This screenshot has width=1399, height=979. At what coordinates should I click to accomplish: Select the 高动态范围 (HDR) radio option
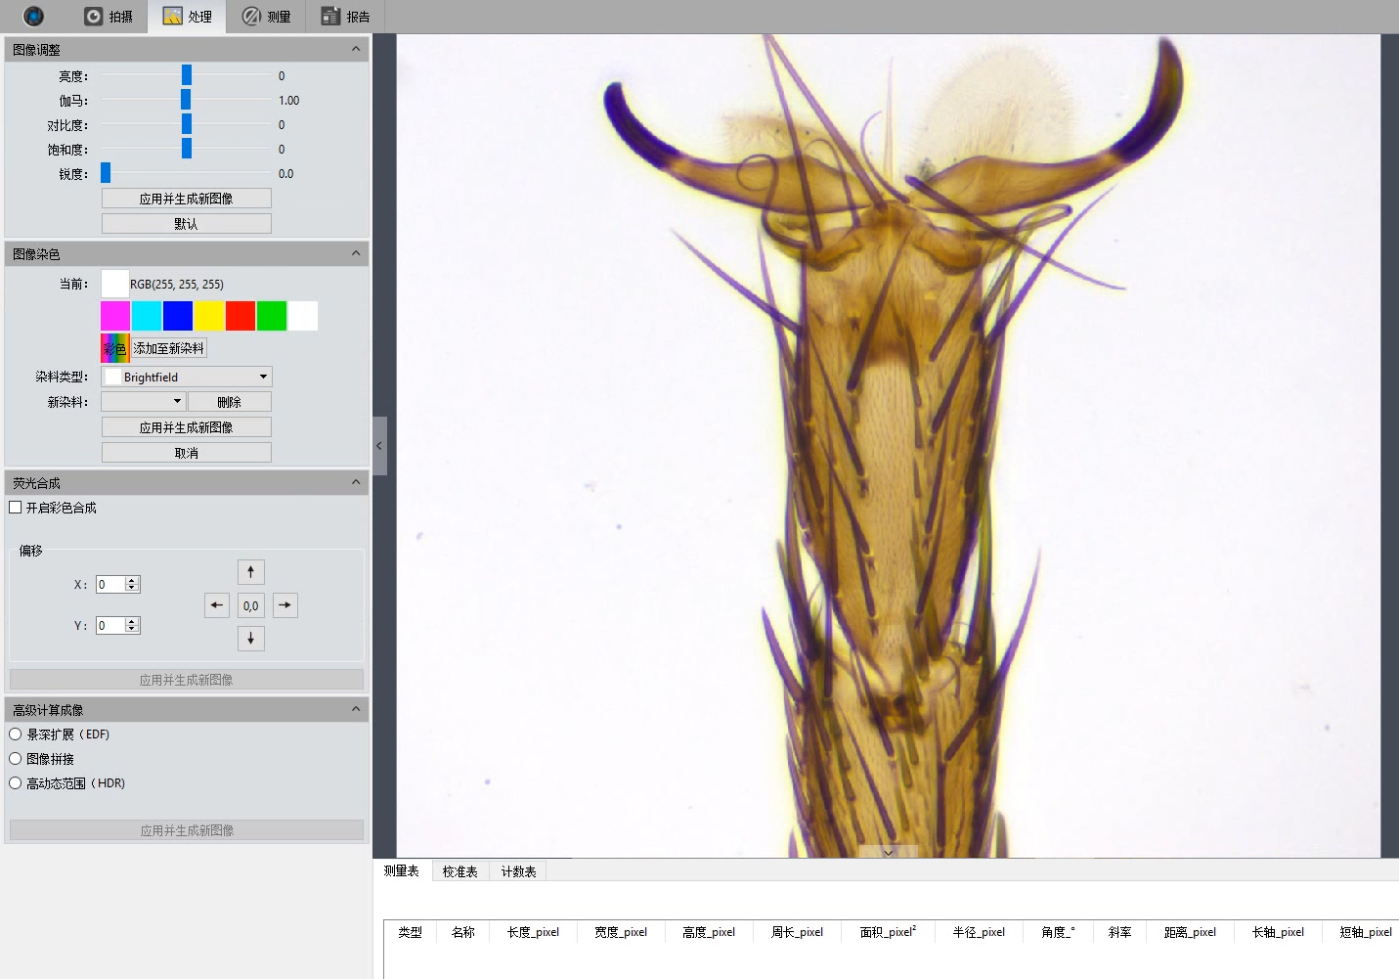(16, 783)
